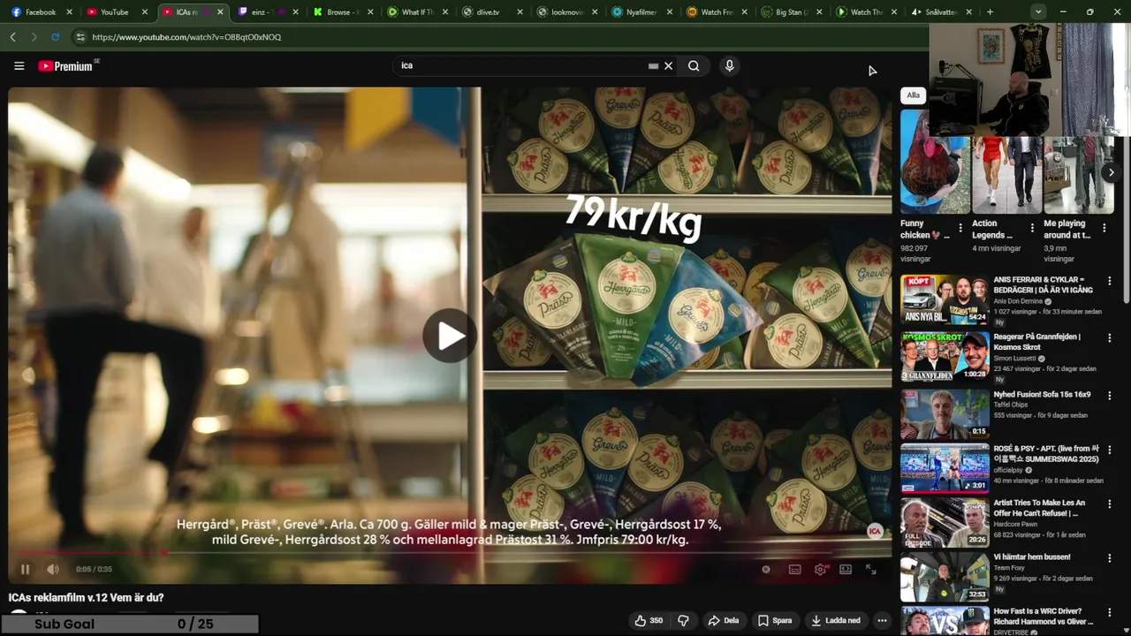Share the video with Dela button
Image resolution: width=1131 pixels, height=636 pixels.
click(x=723, y=620)
